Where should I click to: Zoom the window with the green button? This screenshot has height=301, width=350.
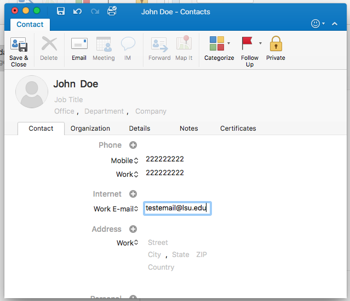click(x=37, y=10)
